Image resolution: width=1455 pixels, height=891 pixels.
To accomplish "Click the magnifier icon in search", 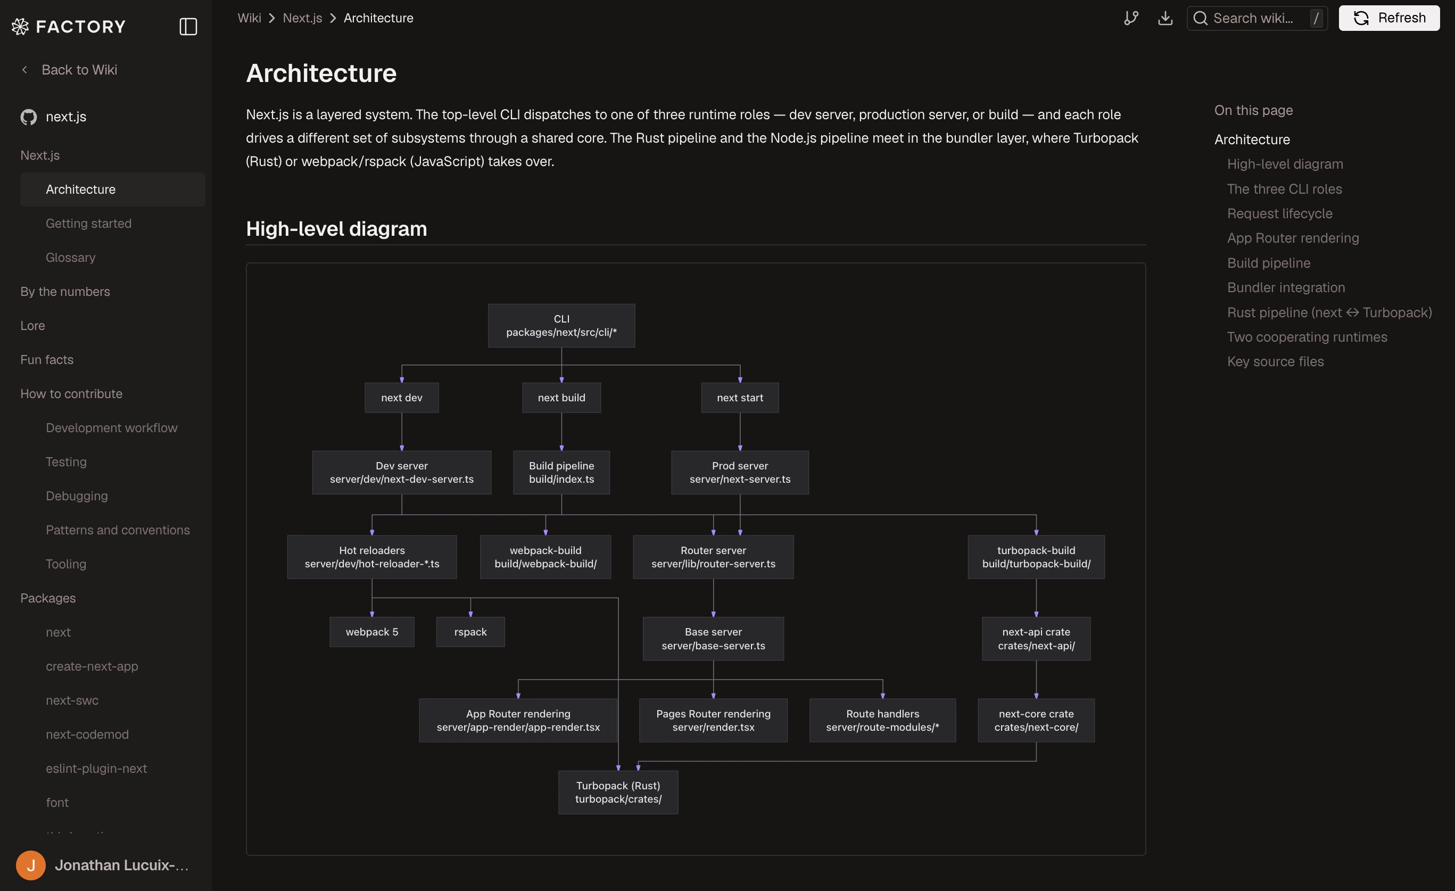I will pyautogui.click(x=1200, y=18).
